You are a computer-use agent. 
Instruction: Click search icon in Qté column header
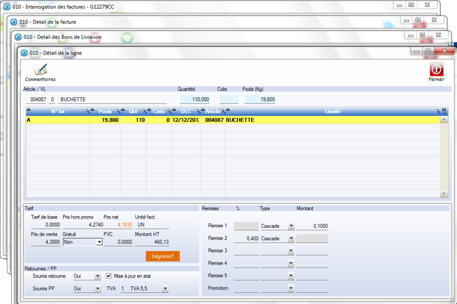pyautogui.click(x=143, y=111)
